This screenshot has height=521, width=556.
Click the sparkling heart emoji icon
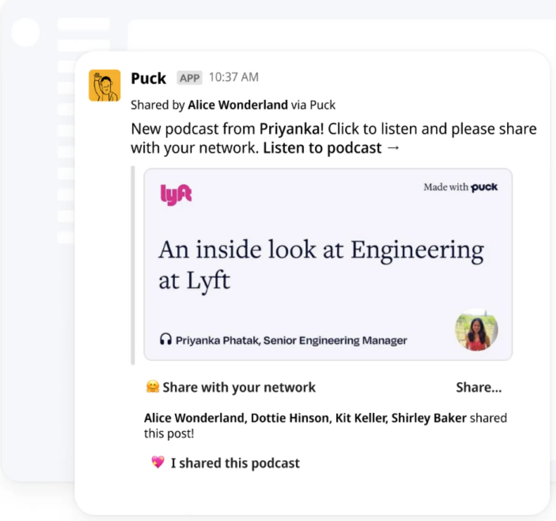click(x=158, y=462)
